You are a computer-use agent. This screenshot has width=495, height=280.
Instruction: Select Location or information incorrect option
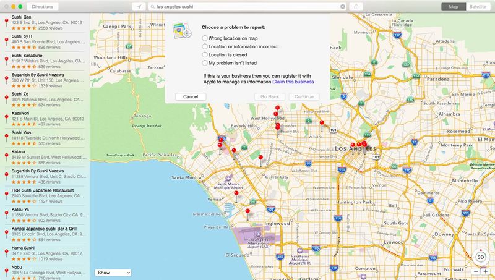point(205,46)
